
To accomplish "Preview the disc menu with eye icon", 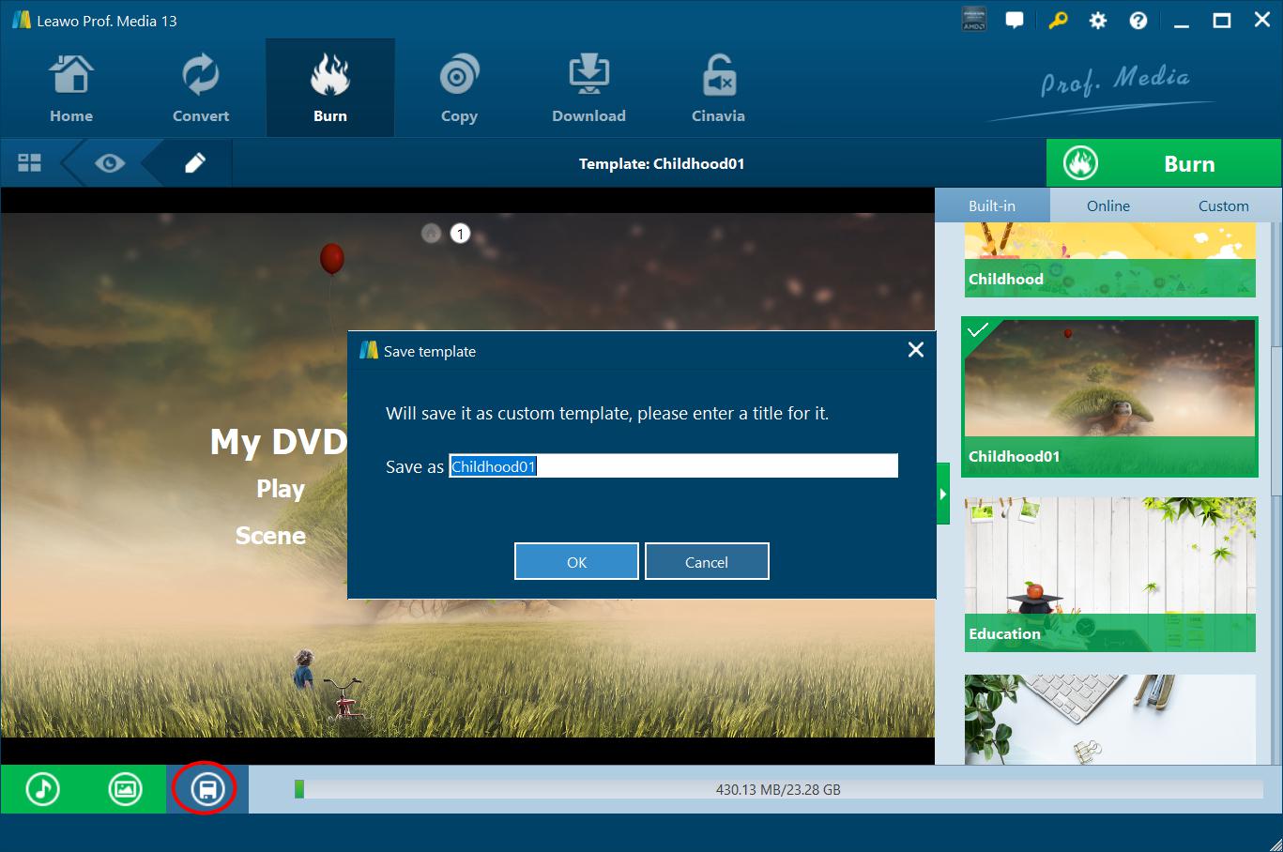I will pos(110,163).
